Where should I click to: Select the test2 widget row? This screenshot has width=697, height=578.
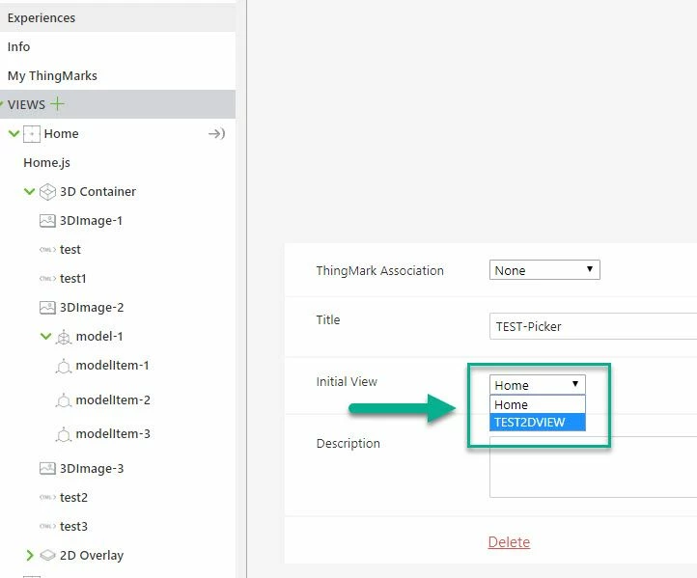(x=73, y=497)
